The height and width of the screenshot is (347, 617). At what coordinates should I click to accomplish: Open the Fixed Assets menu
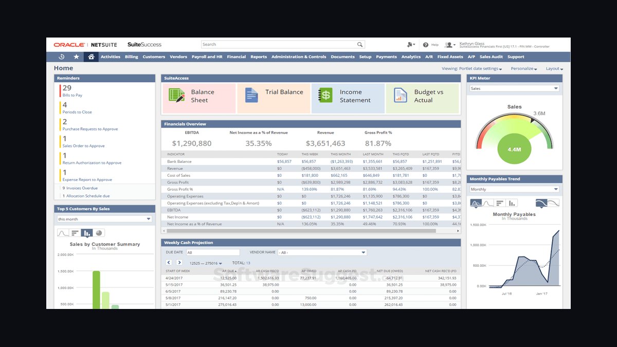click(450, 57)
